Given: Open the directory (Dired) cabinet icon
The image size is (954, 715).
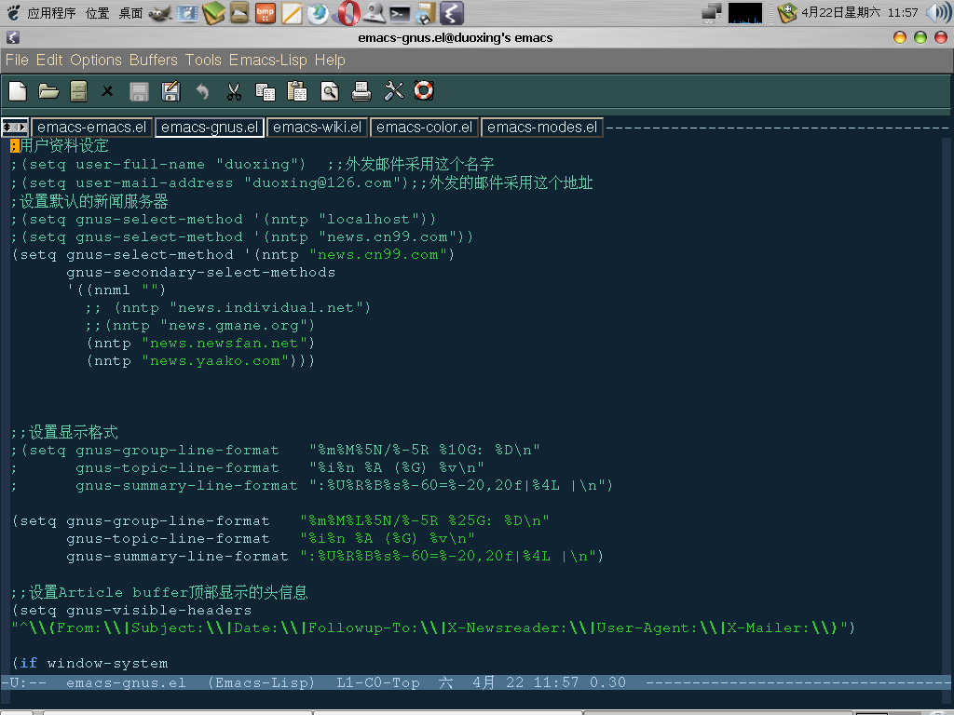Looking at the screenshot, I should point(78,91).
